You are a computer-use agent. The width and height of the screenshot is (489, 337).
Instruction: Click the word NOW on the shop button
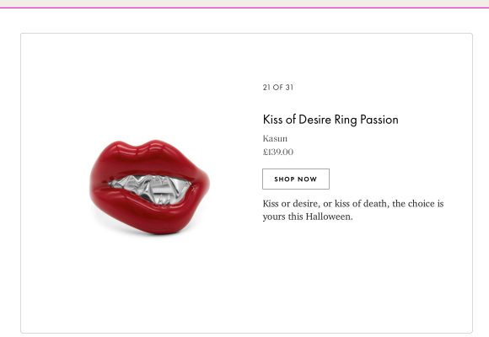307,179
